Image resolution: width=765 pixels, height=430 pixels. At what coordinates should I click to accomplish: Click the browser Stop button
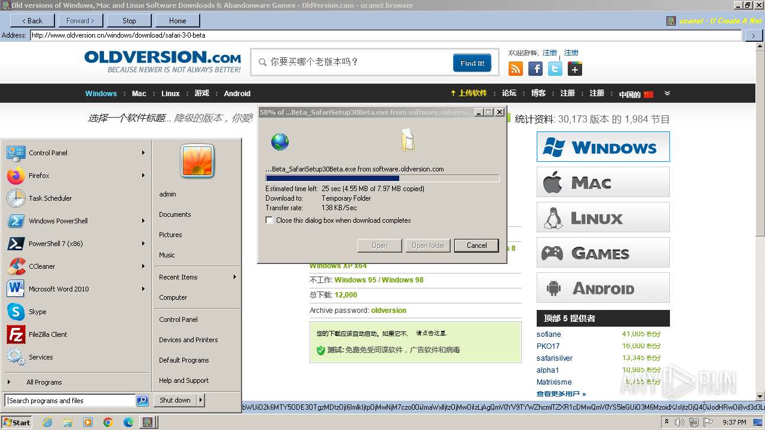129,20
